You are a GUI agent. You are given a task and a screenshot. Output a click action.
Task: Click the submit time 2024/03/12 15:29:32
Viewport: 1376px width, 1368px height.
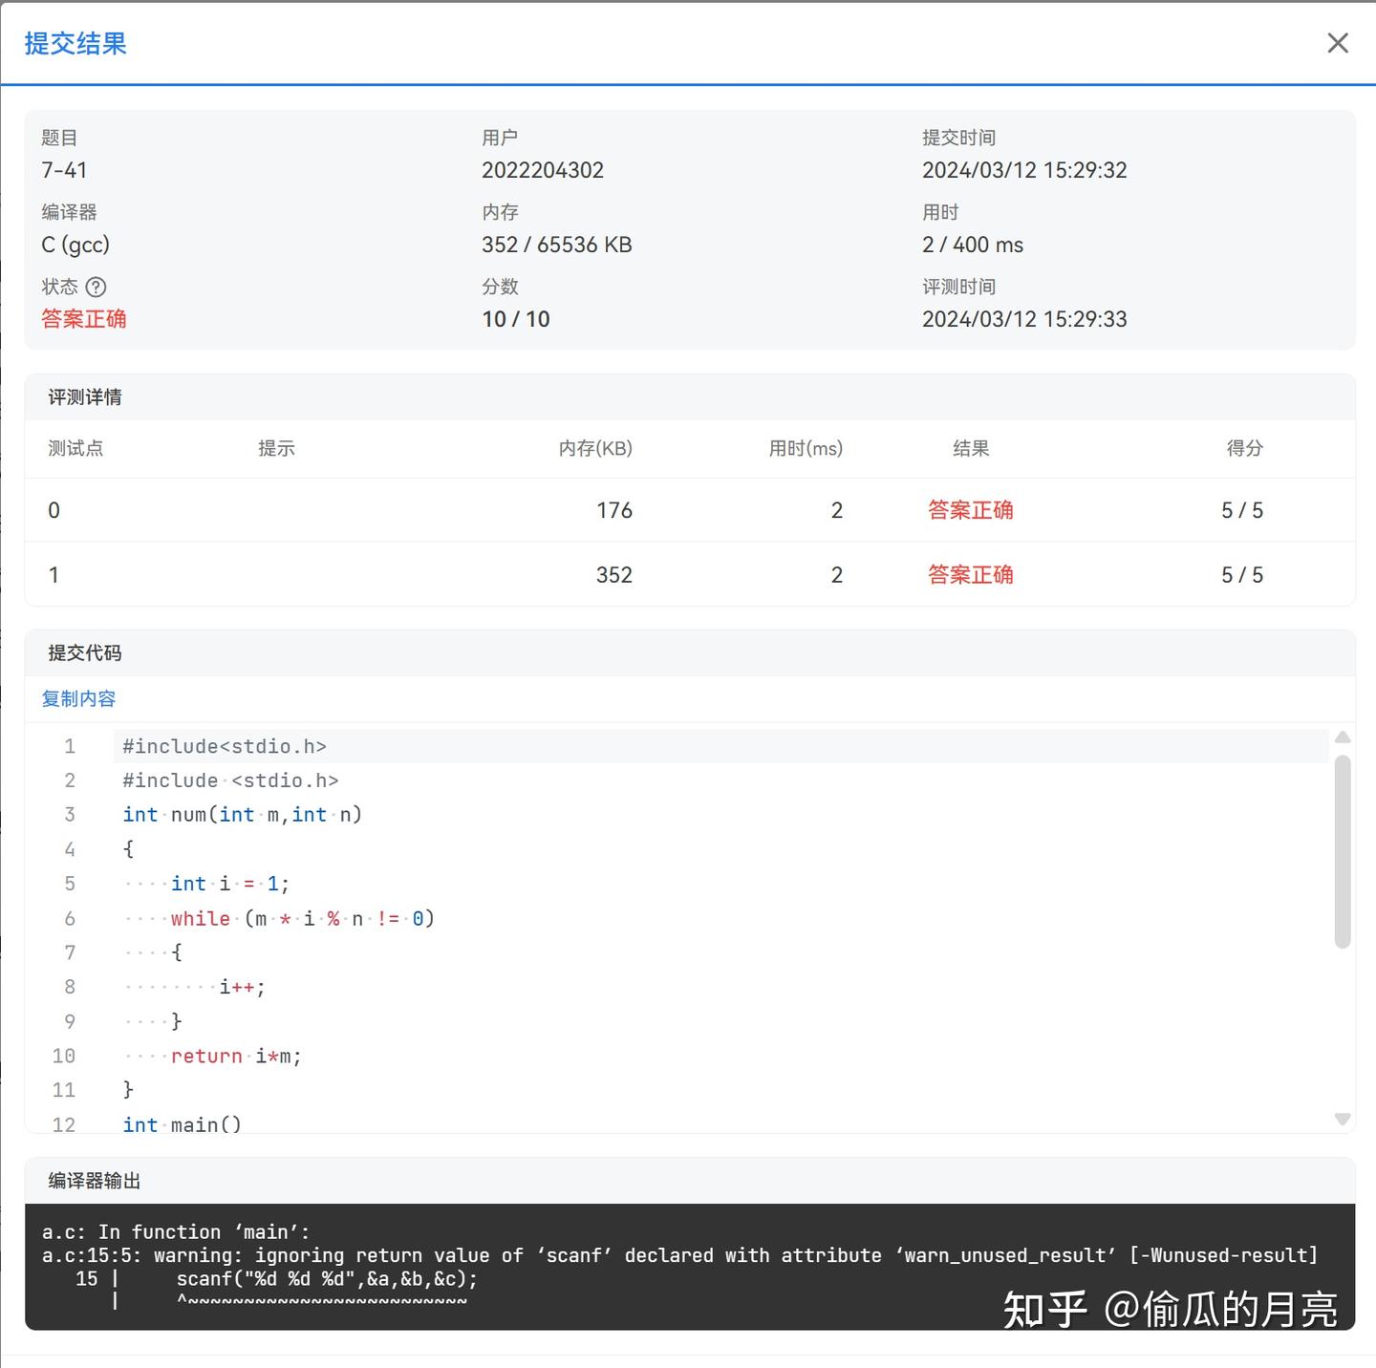click(x=1024, y=170)
